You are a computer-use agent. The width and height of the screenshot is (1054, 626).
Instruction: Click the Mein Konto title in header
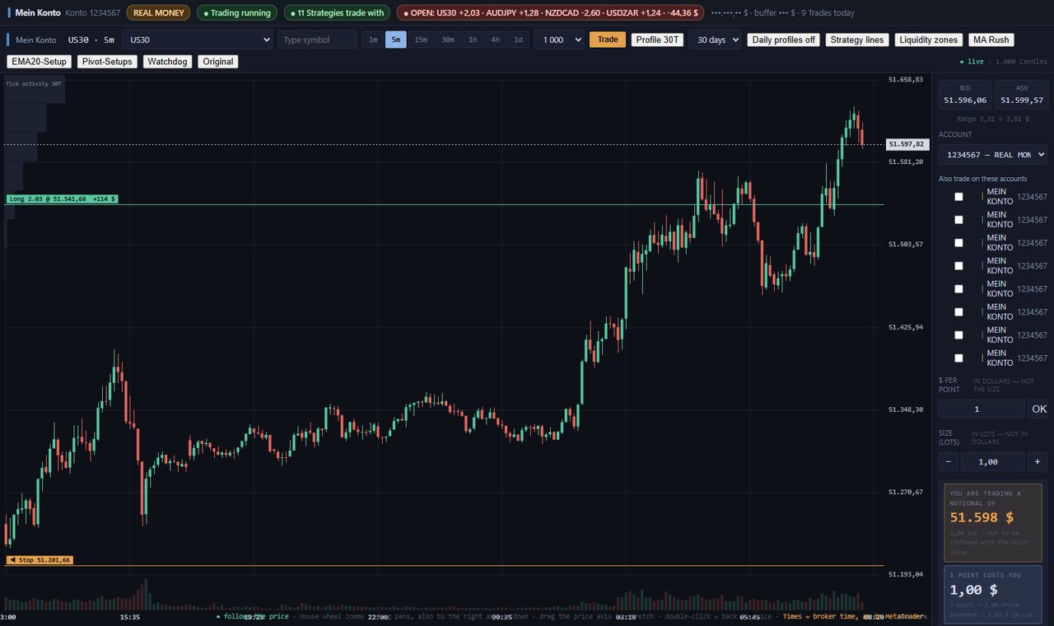38,13
